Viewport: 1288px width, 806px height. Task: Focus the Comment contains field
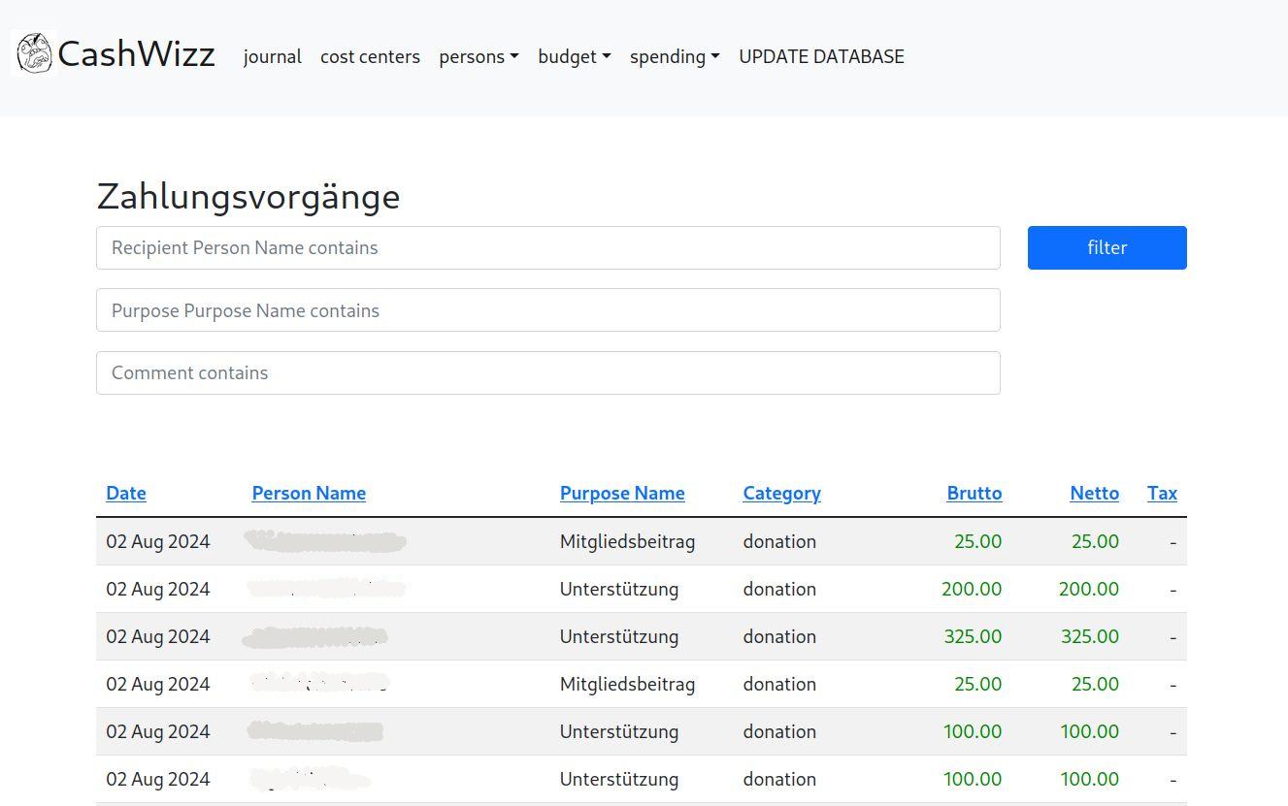point(548,372)
